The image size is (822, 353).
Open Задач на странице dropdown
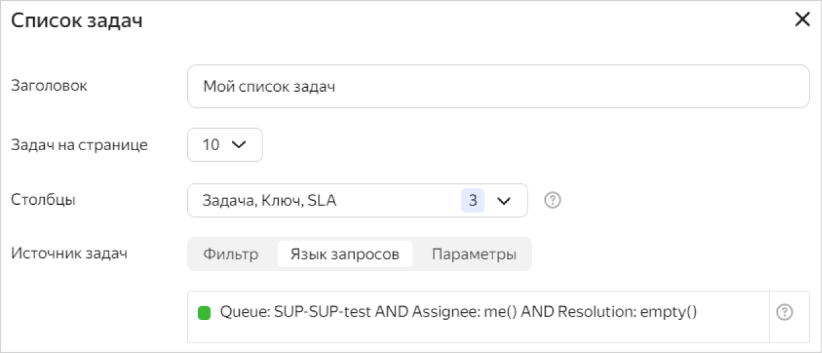[x=224, y=145]
